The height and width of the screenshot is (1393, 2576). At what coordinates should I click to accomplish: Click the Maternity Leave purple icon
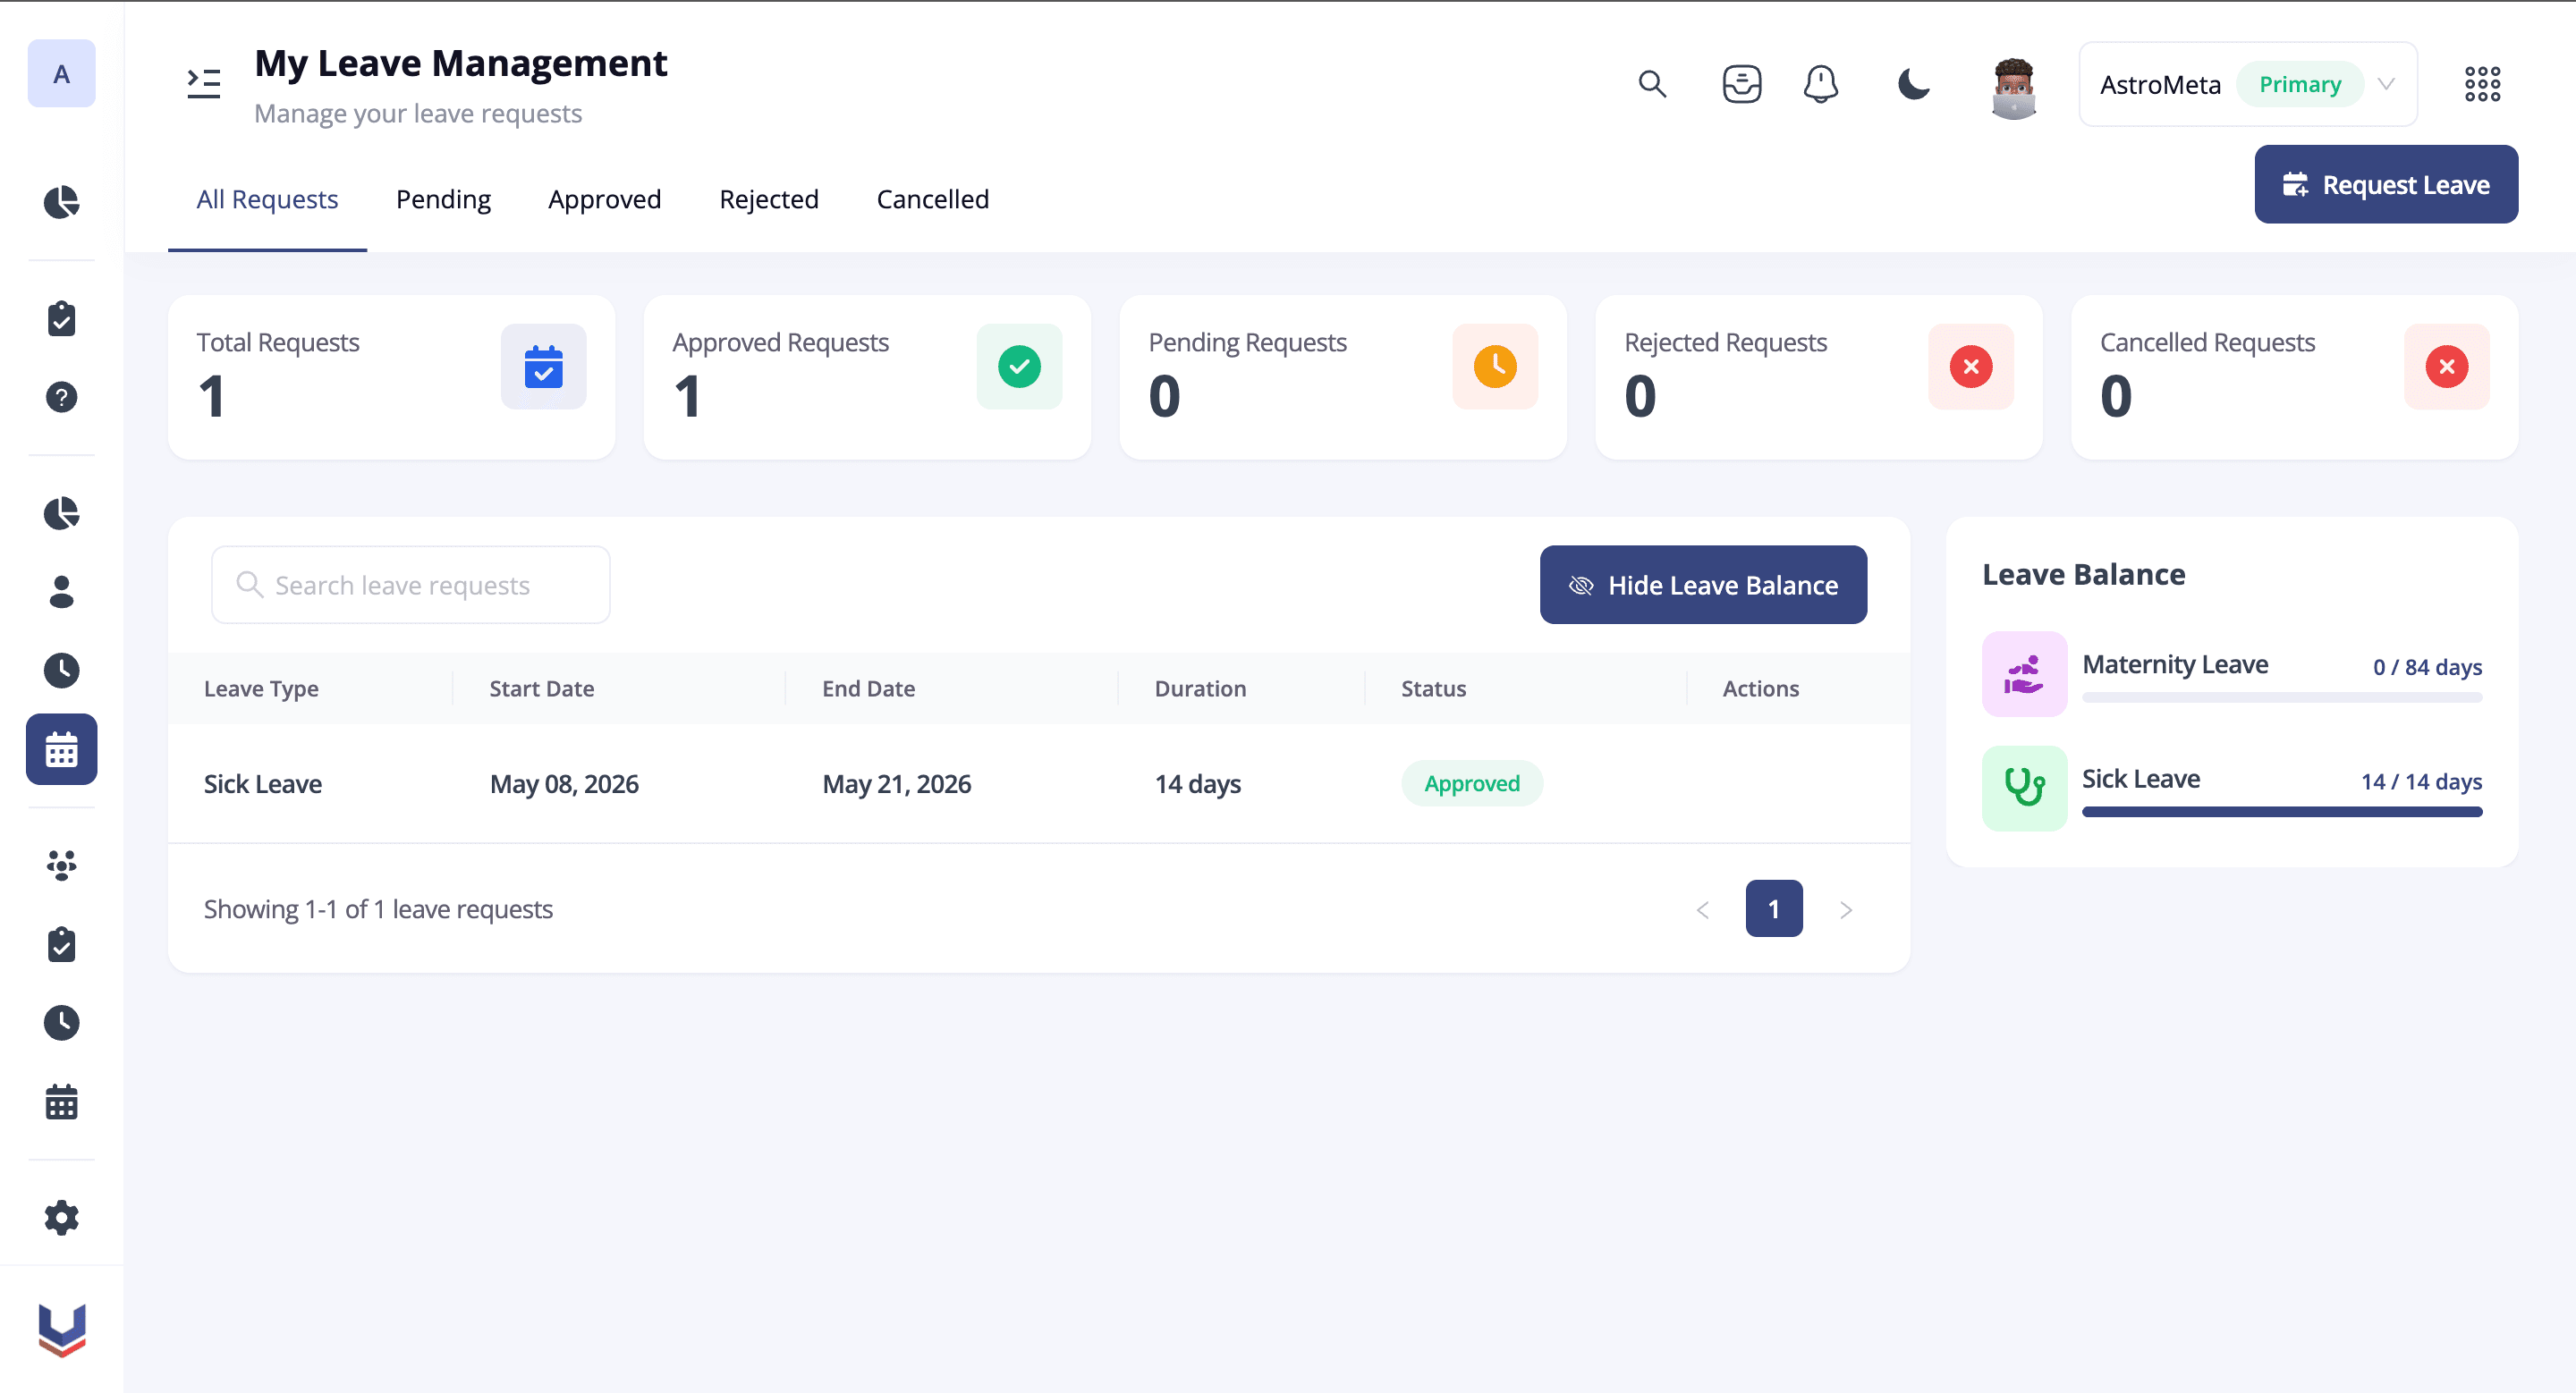point(2024,673)
